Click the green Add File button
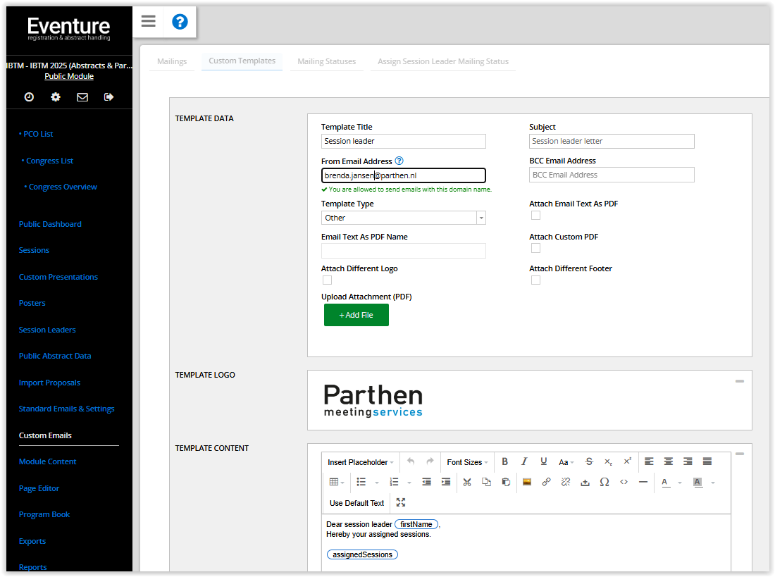Screen dimensions: 775x577 coord(356,315)
